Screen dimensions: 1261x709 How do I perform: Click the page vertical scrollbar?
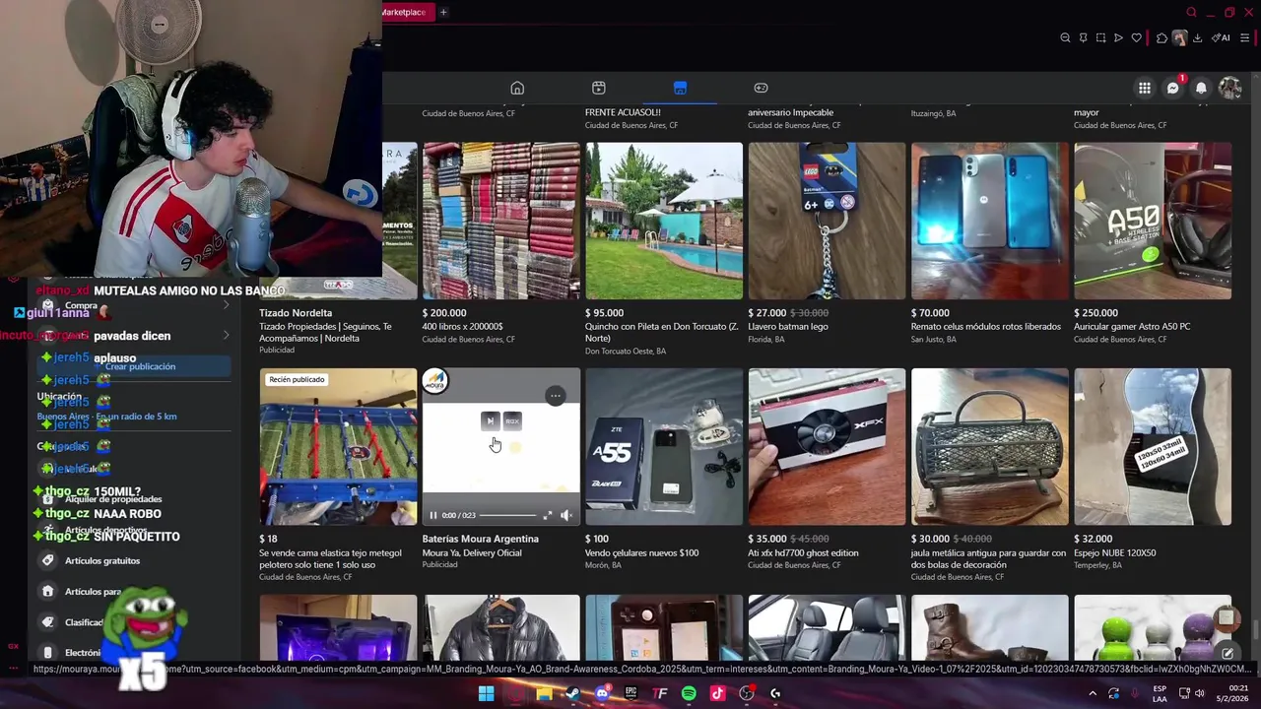point(1256,628)
